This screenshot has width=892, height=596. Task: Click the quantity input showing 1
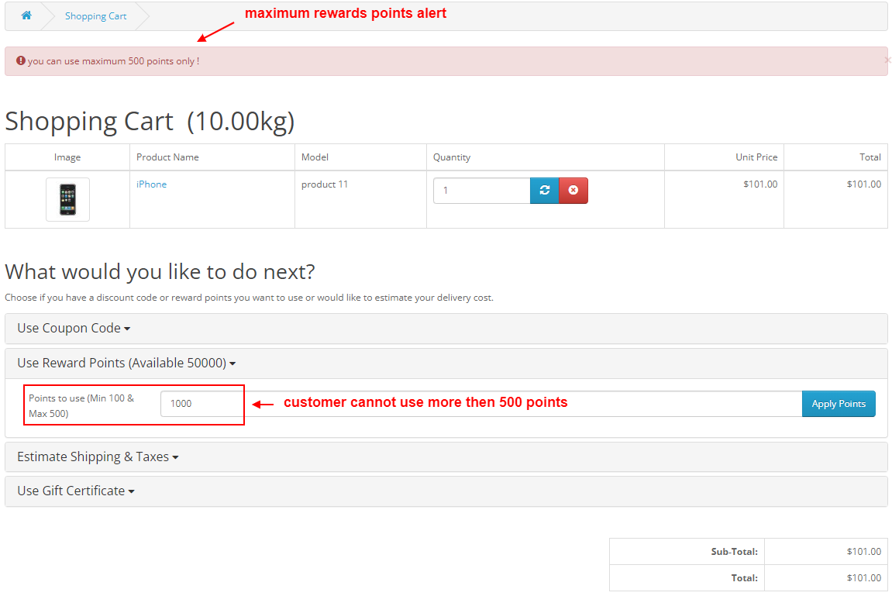(481, 190)
